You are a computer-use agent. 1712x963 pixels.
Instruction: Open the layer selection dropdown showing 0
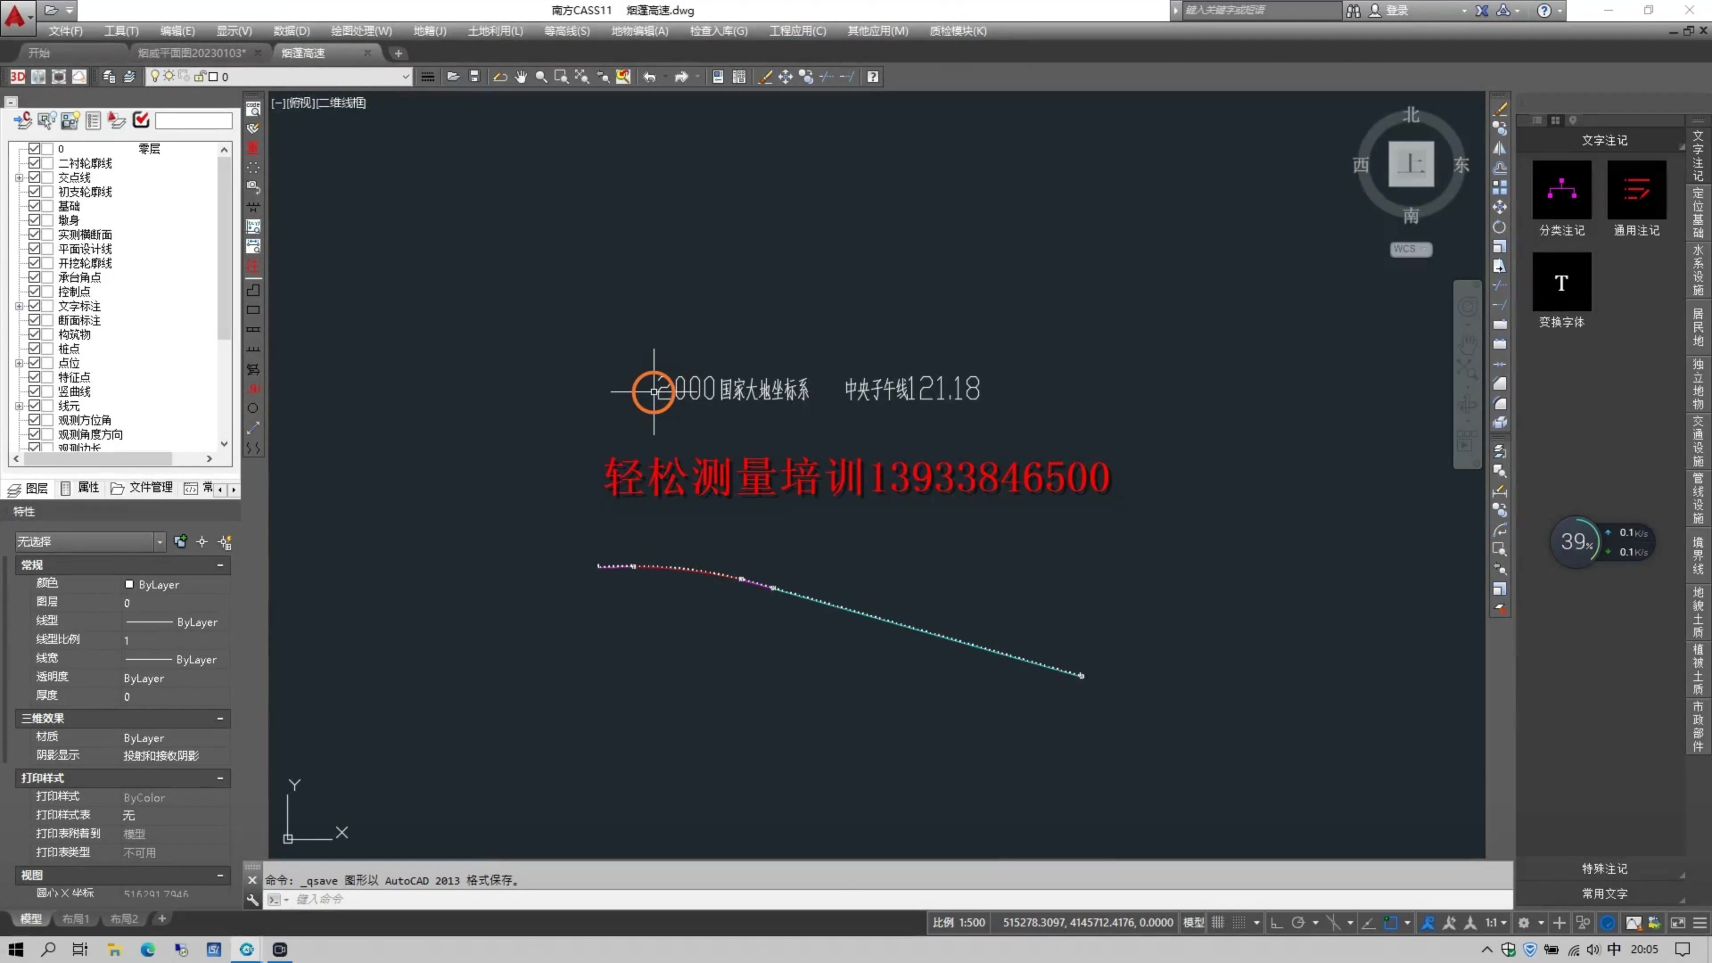[x=405, y=76]
